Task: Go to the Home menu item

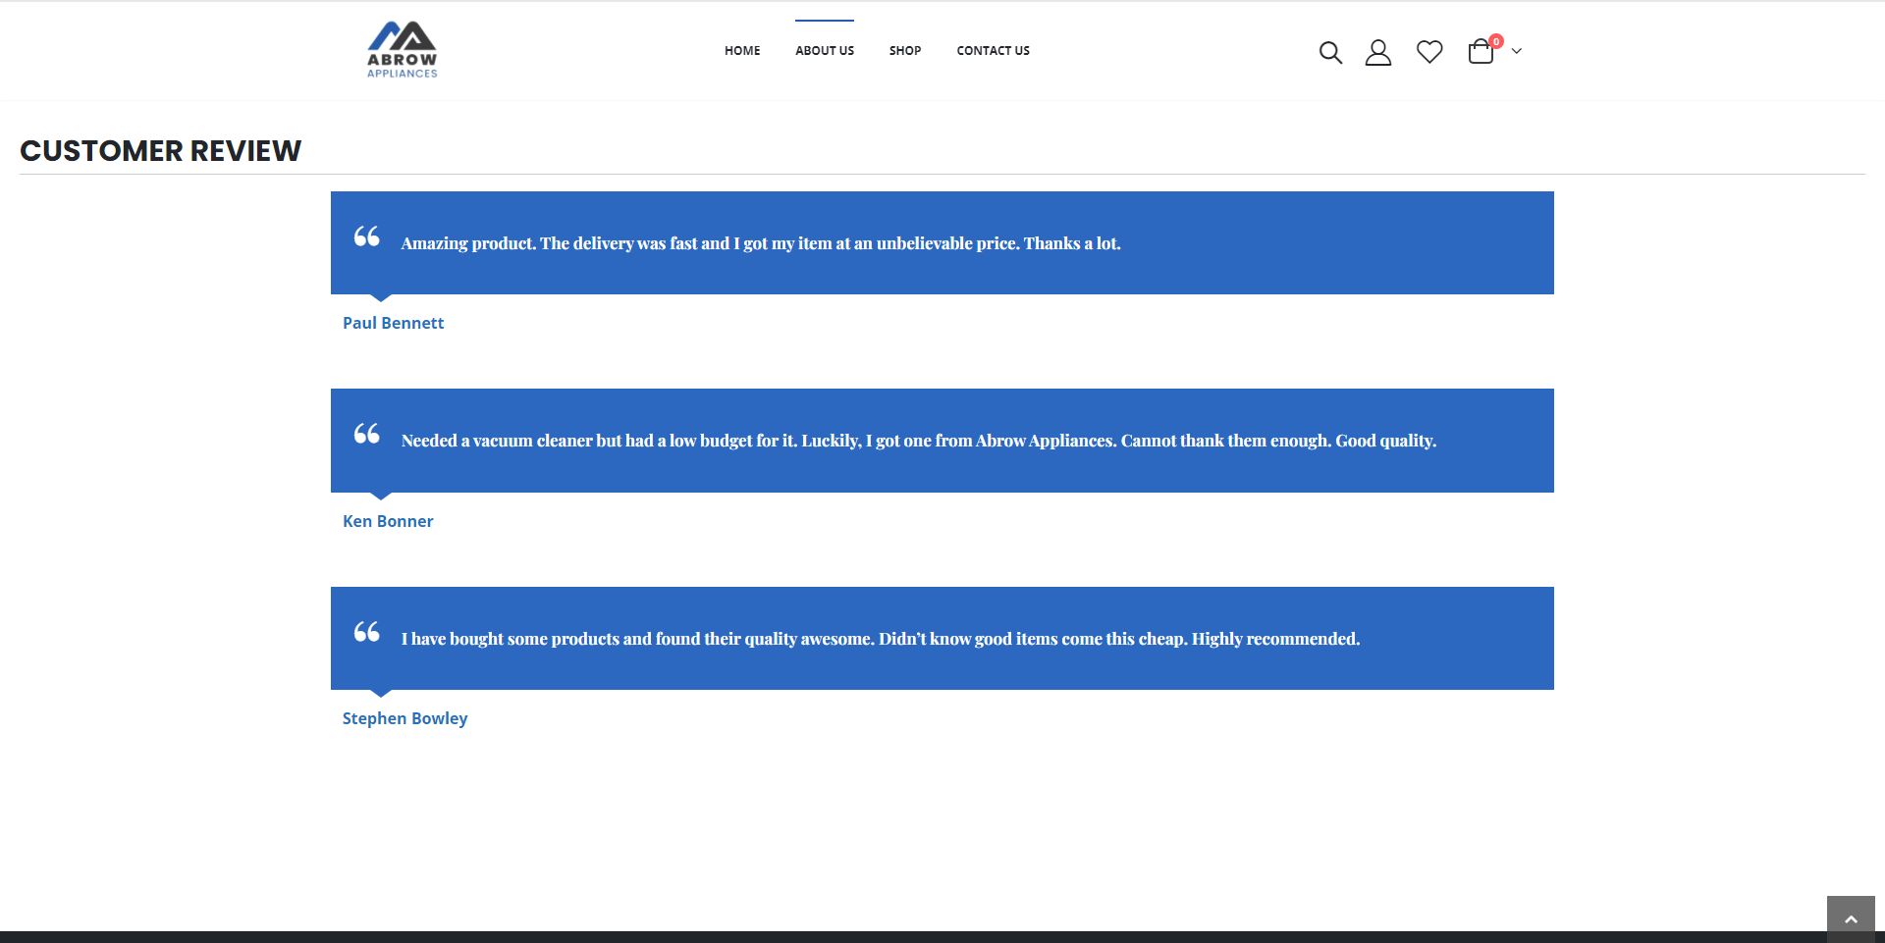Action: [742, 51]
